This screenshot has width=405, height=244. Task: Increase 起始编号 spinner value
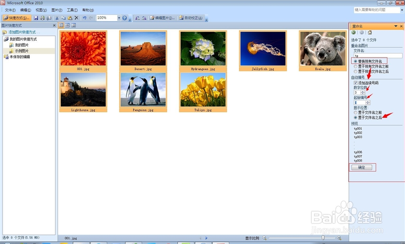[x=368, y=102]
